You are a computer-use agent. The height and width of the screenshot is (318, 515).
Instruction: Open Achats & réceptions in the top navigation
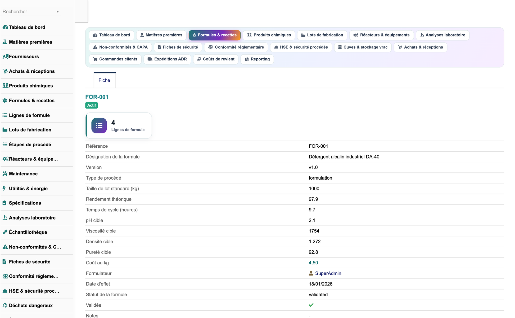click(420, 47)
